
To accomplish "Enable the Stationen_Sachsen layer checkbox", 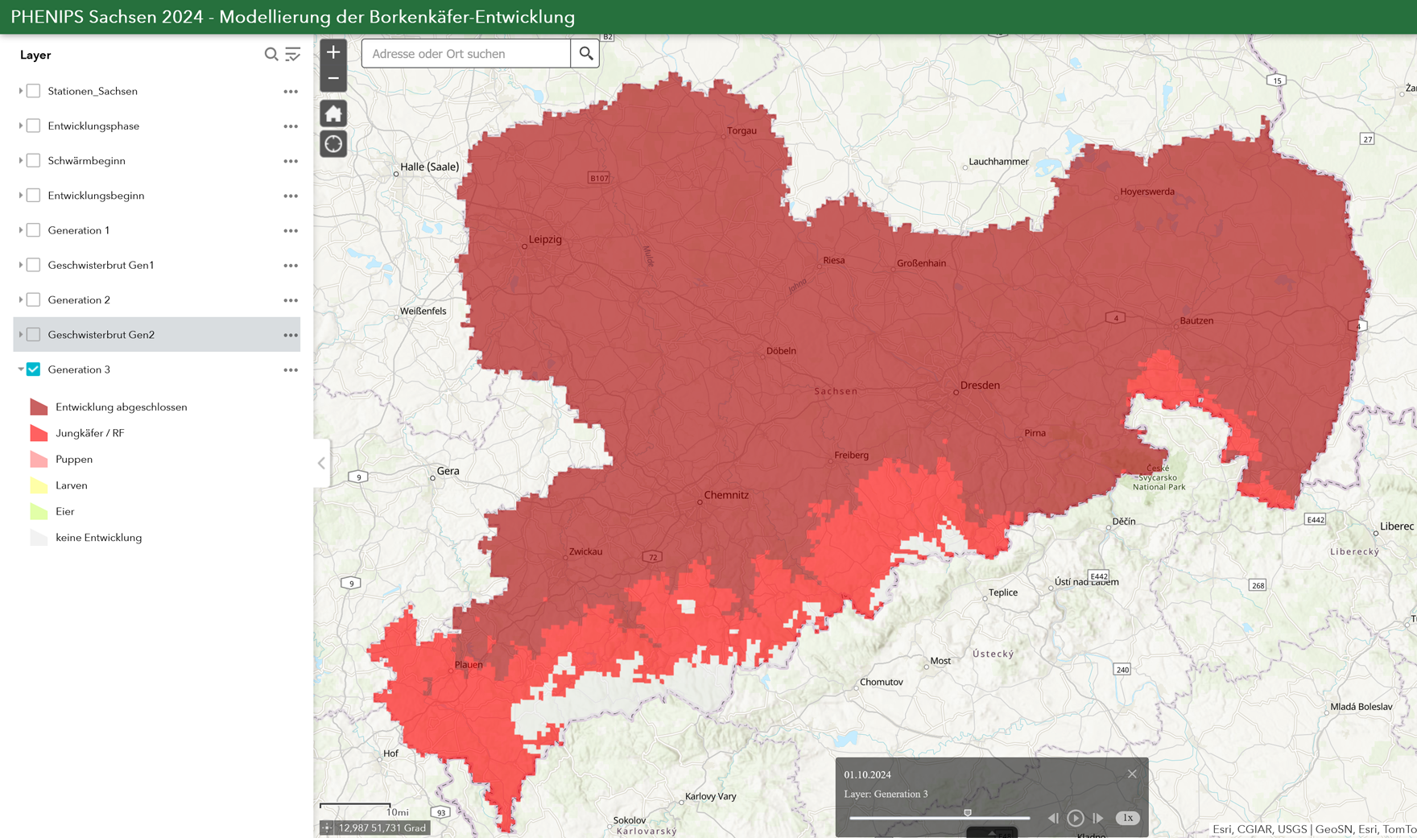I will [33, 91].
